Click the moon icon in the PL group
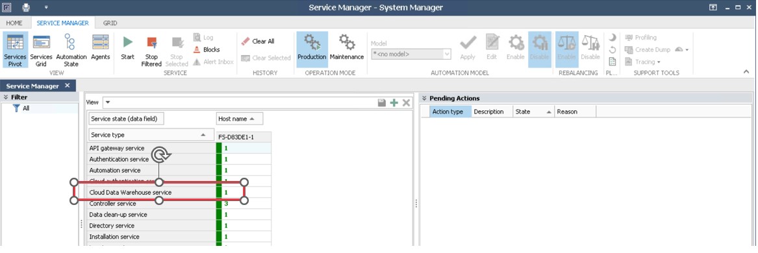This screenshot has width=758, height=253. tap(612, 37)
